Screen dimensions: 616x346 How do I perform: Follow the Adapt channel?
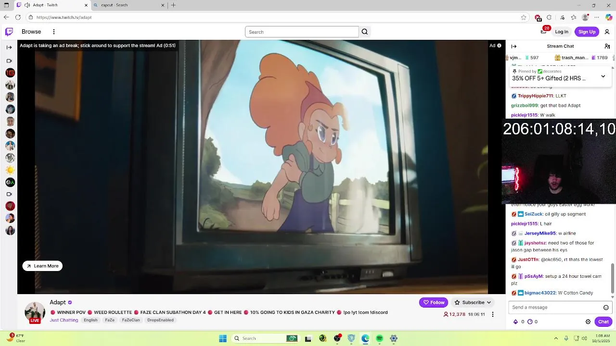[434, 302]
